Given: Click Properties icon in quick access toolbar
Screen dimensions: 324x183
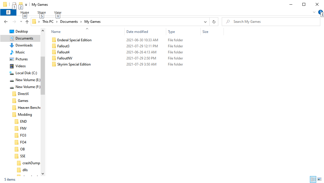Looking at the screenshot, I should (x=14, y=4).
